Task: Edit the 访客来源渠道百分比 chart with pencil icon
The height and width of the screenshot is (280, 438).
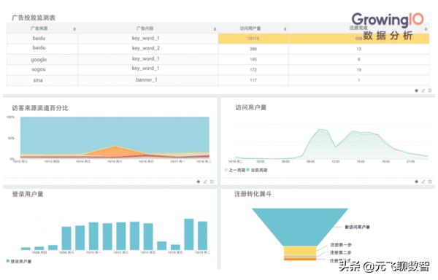Action: tap(205, 182)
